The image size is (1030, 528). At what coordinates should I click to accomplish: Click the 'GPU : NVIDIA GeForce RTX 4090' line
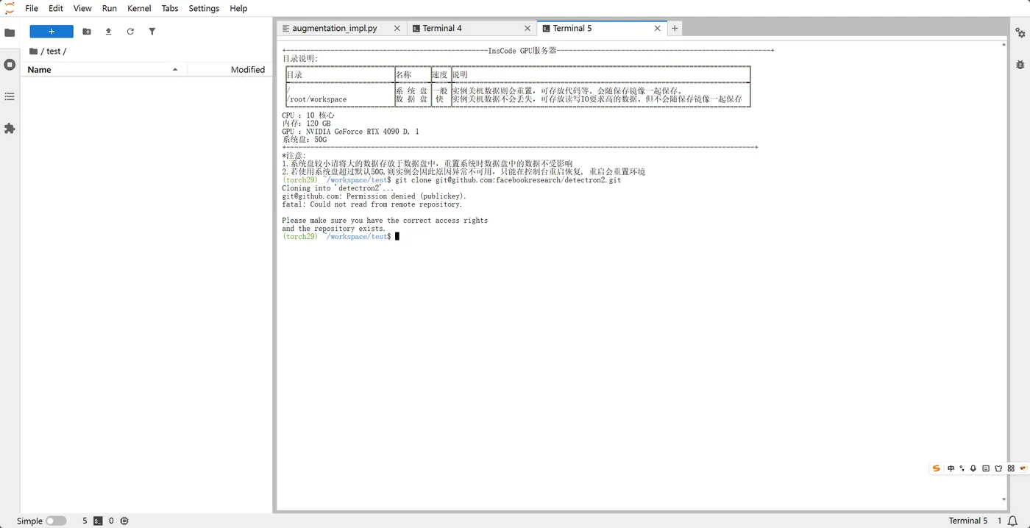click(350, 132)
